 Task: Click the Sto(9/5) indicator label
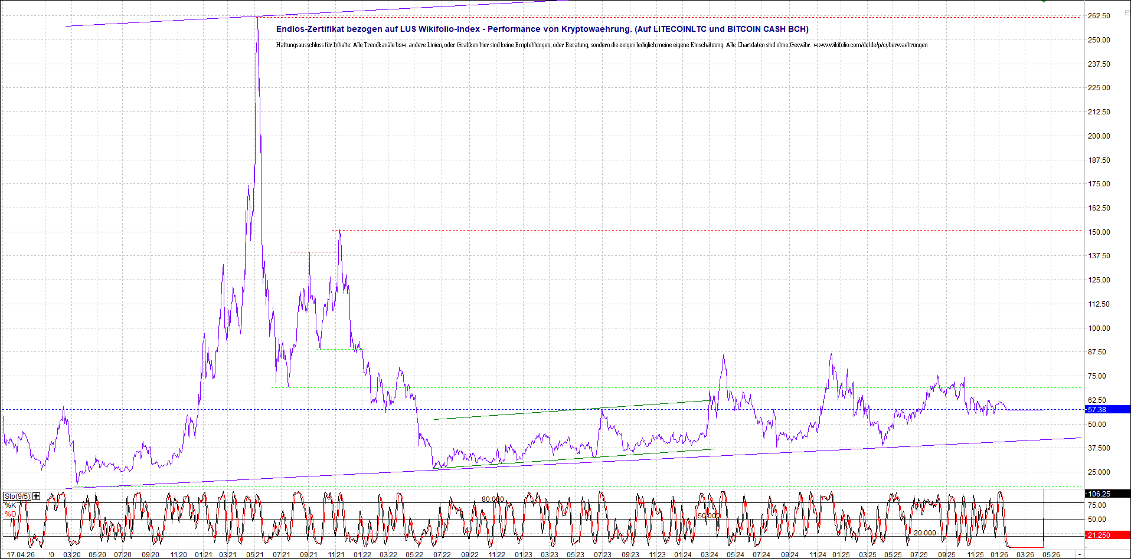[x=16, y=496]
